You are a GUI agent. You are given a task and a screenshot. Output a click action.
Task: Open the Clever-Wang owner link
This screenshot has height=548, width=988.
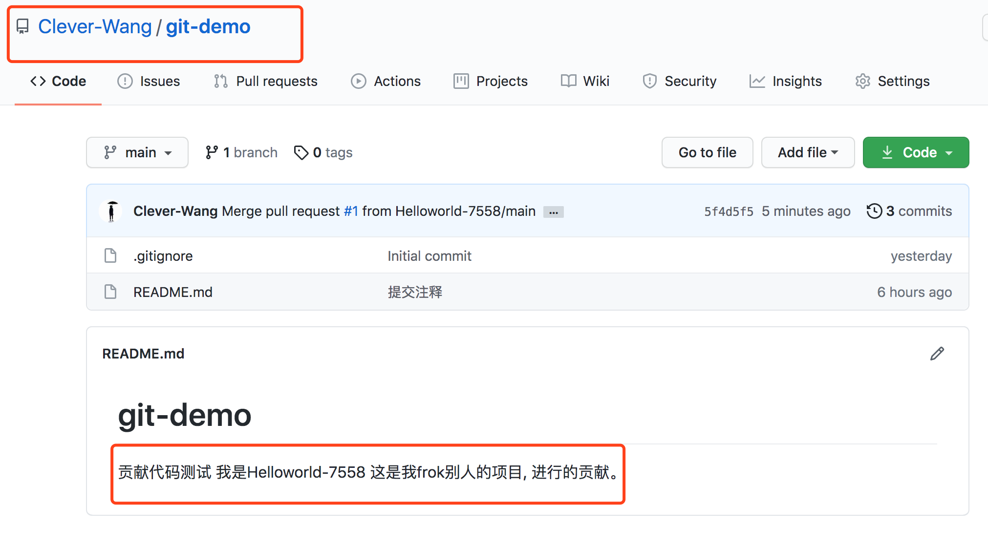click(x=95, y=26)
